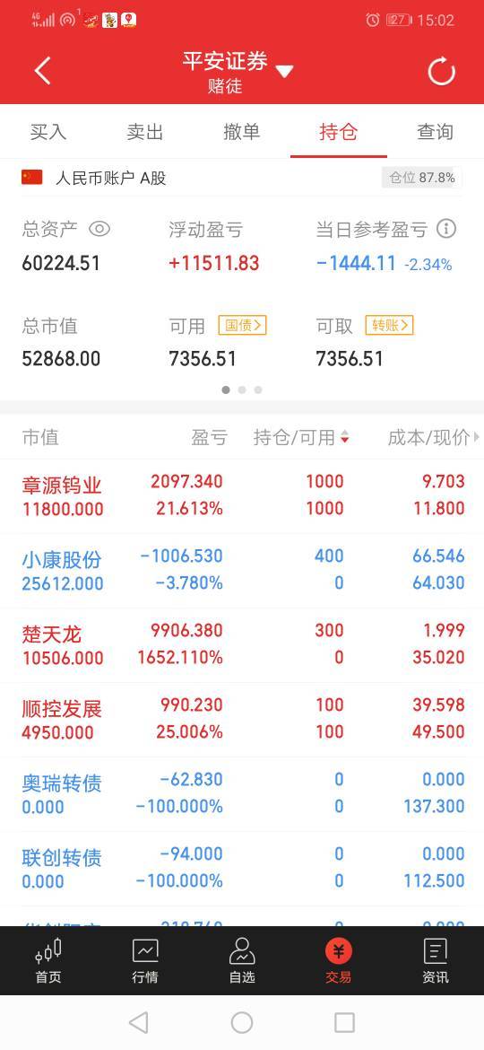Open the 楚天龙 holding row
The image size is (484, 1050).
(x=242, y=645)
